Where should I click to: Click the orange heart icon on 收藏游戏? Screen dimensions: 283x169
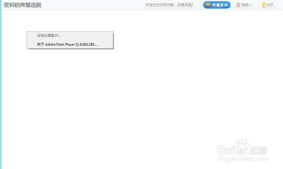208,5
